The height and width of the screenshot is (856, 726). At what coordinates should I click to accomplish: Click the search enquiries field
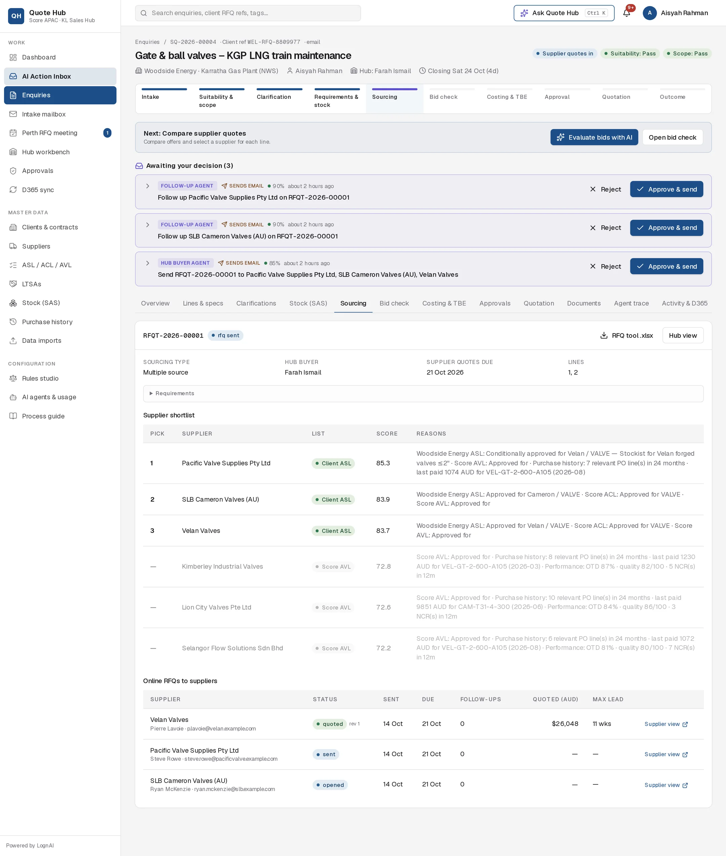248,13
